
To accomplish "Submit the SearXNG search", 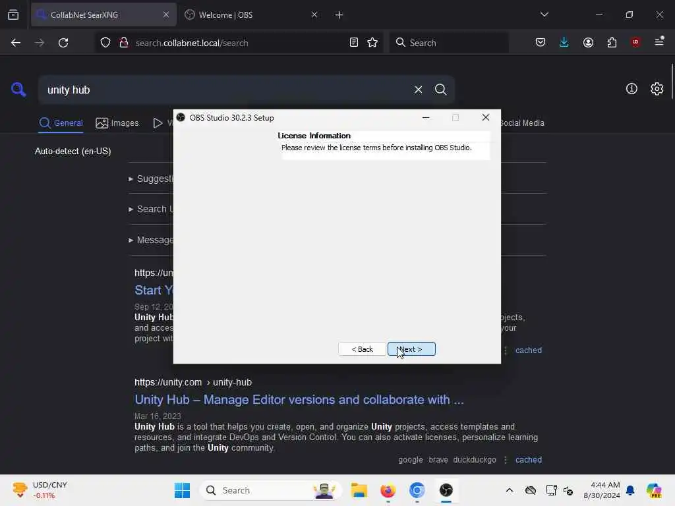I will (440, 90).
